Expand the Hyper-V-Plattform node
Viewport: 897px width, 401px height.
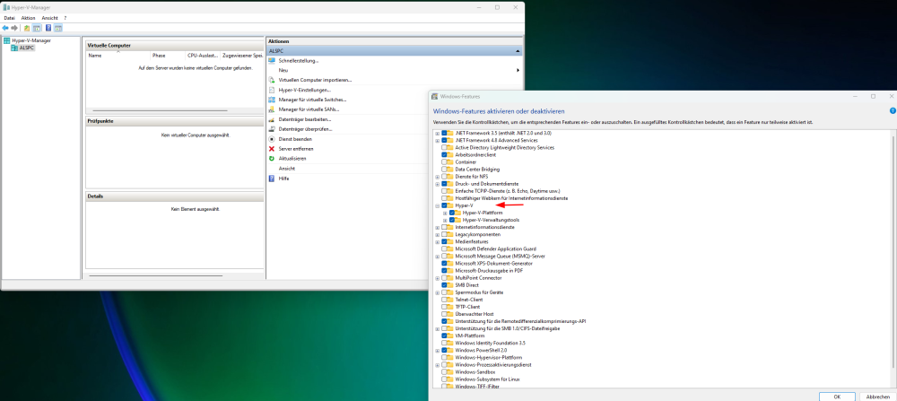(x=445, y=213)
